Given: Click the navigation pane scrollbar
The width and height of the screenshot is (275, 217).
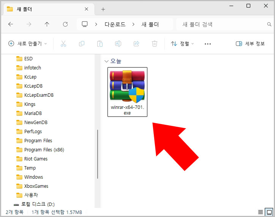Looking at the screenshot, I should (x=98, y=154).
